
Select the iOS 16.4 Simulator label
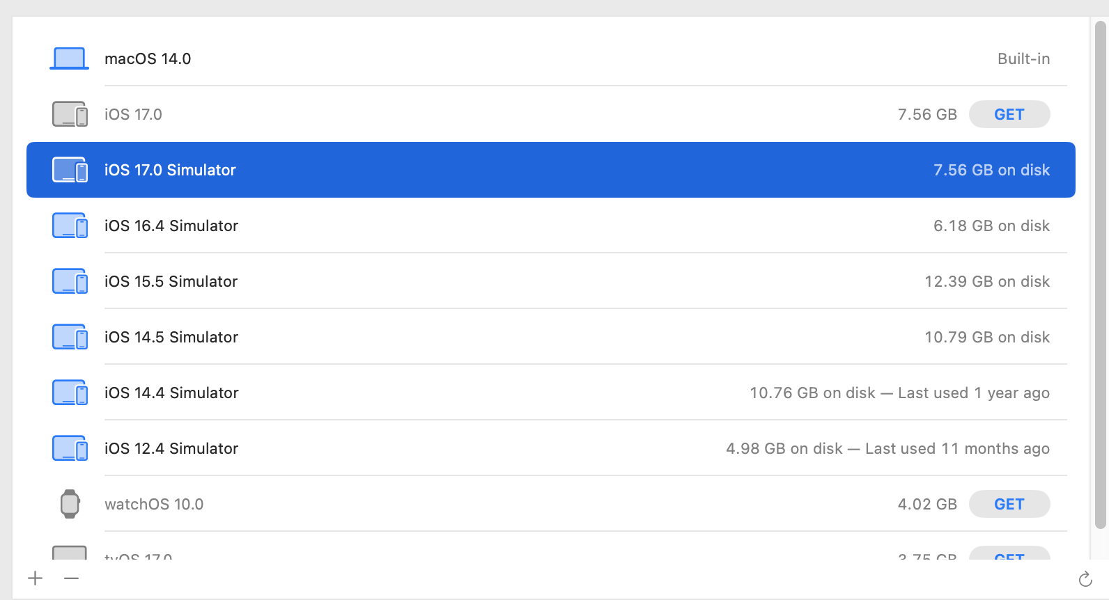(x=171, y=226)
